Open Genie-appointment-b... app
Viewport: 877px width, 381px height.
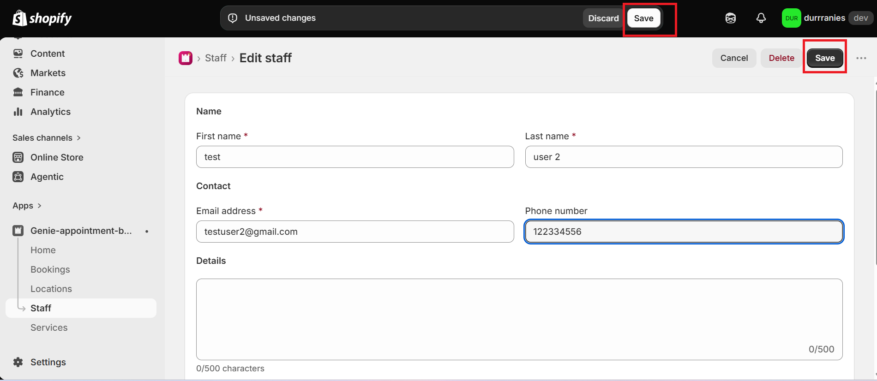pyautogui.click(x=81, y=231)
